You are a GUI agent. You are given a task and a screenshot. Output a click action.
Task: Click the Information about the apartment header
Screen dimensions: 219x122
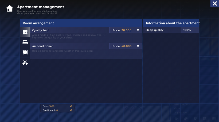173,23
